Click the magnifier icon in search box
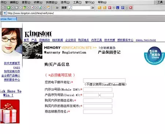165x134 pixels. pyautogui.click(x=71, y=8)
